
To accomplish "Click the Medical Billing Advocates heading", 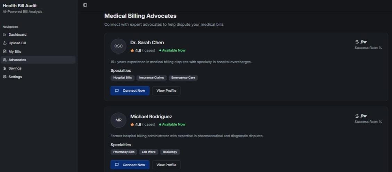I will coord(140,16).
